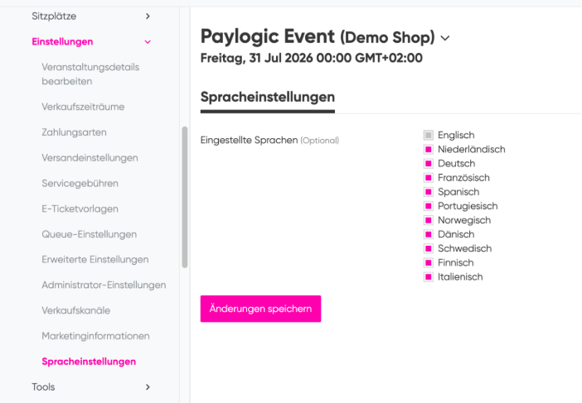Uncheck the Deutsch language checkbox

[x=429, y=163]
